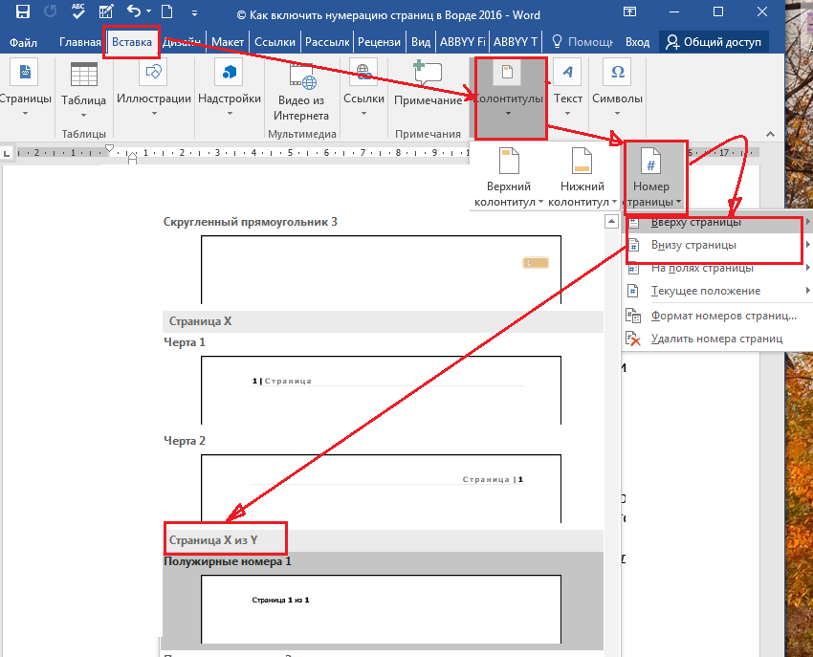Open the Layout (Макет) tab
Screen dimensions: 813x657
pos(228,42)
